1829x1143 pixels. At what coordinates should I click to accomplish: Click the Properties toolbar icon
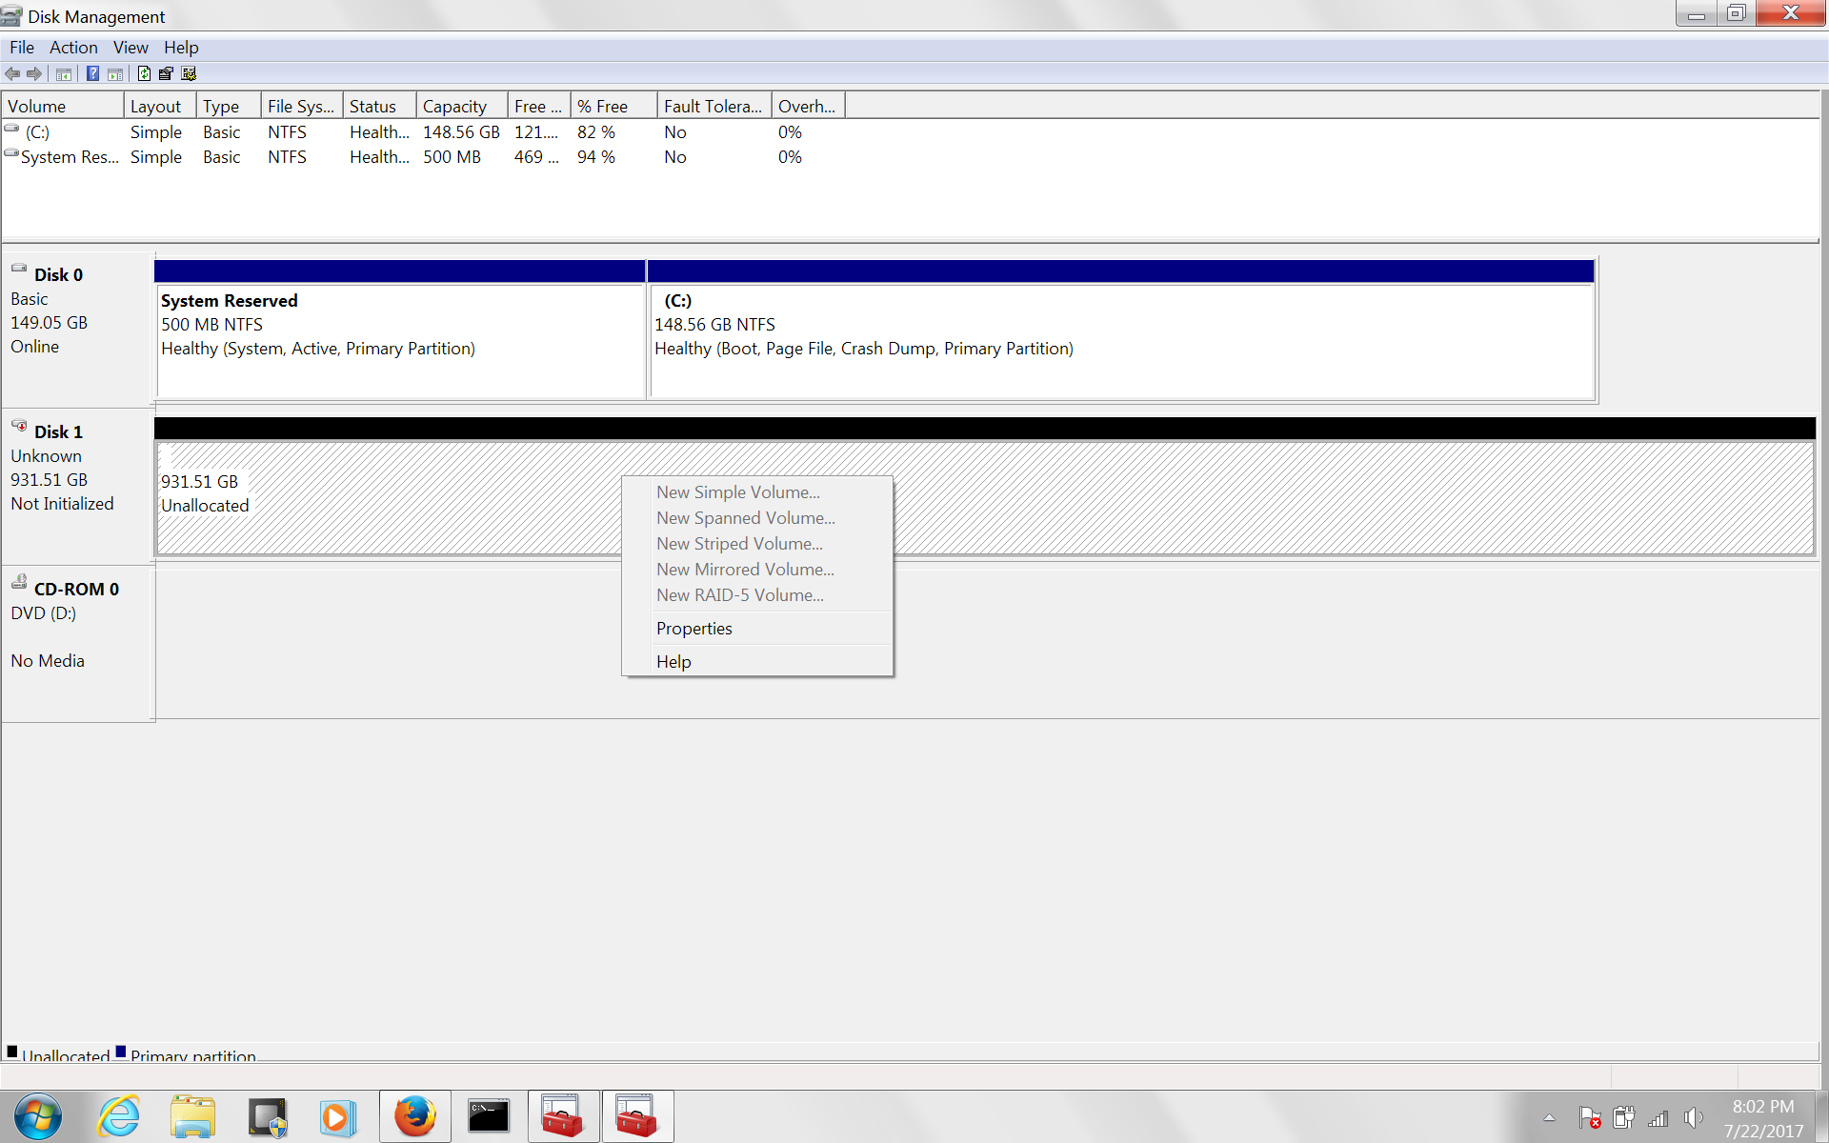[x=166, y=73]
